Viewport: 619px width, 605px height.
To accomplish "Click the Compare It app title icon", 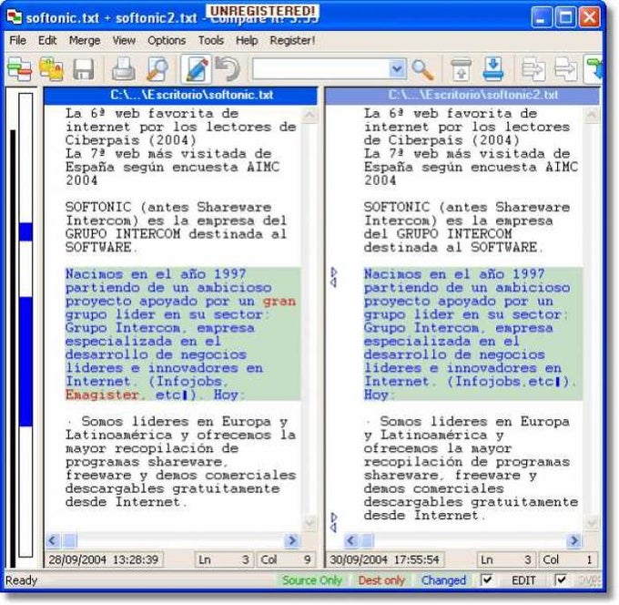I will click(x=15, y=16).
